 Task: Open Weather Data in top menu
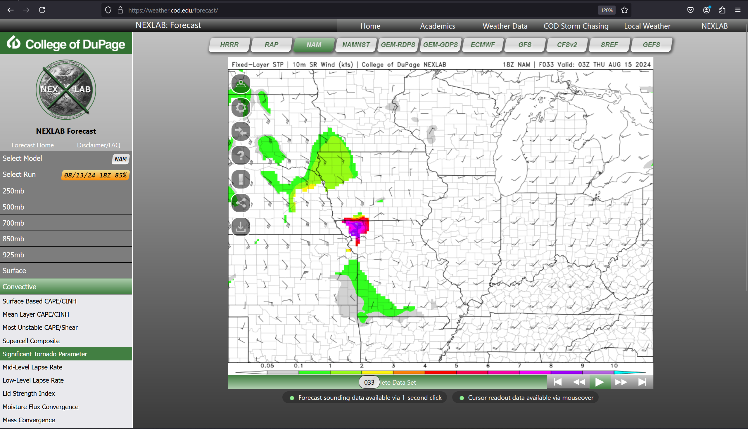pos(505,26)
